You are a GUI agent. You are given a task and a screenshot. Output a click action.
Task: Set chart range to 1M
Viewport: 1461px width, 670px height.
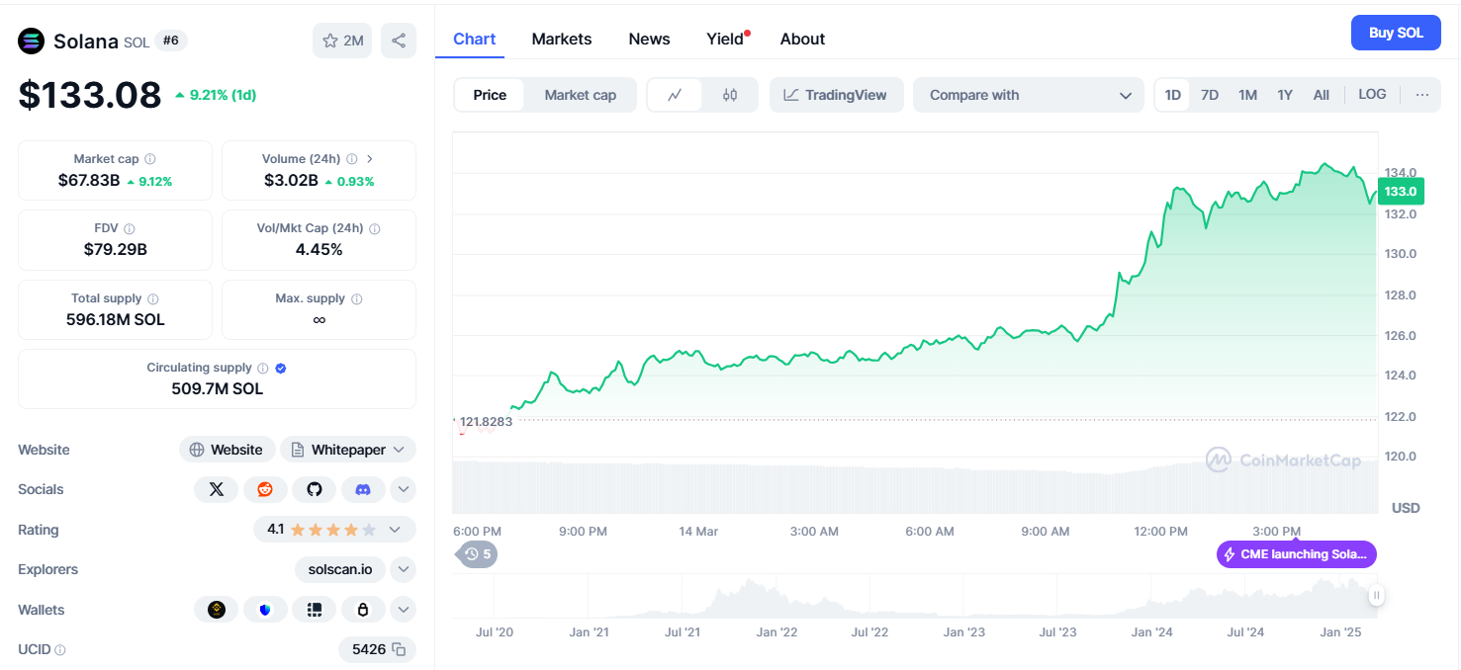point(1247,95)
